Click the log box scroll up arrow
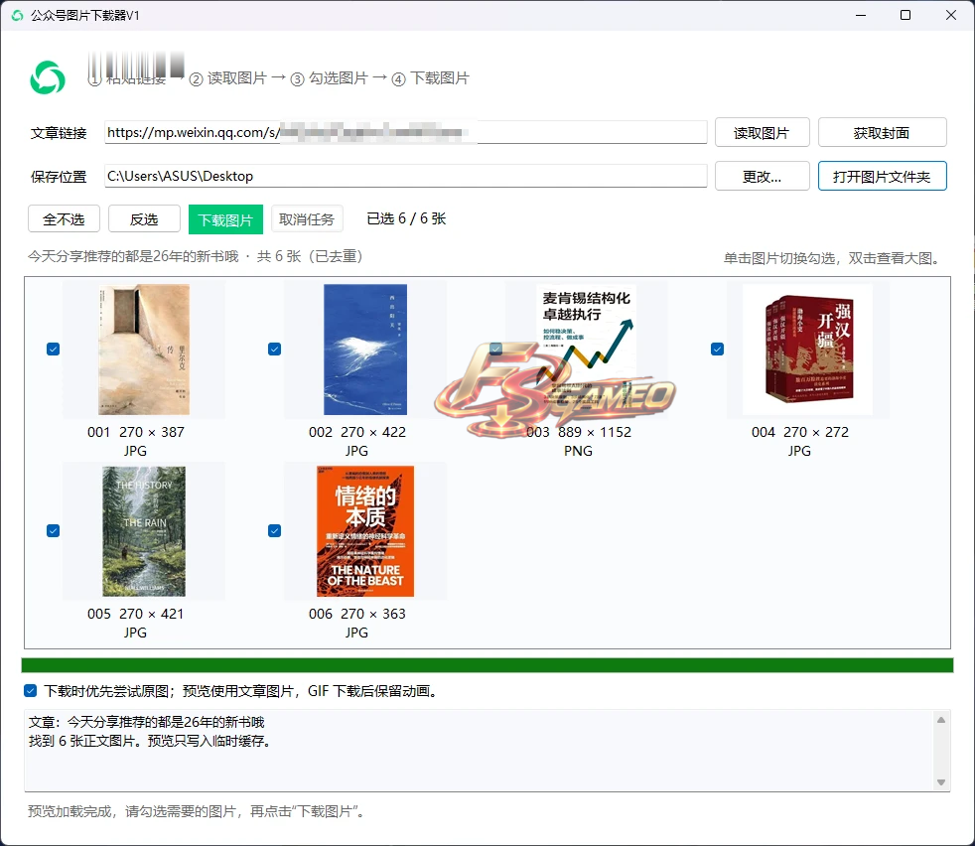The width and height of the screenshot is (975, 846). (941, 720)
